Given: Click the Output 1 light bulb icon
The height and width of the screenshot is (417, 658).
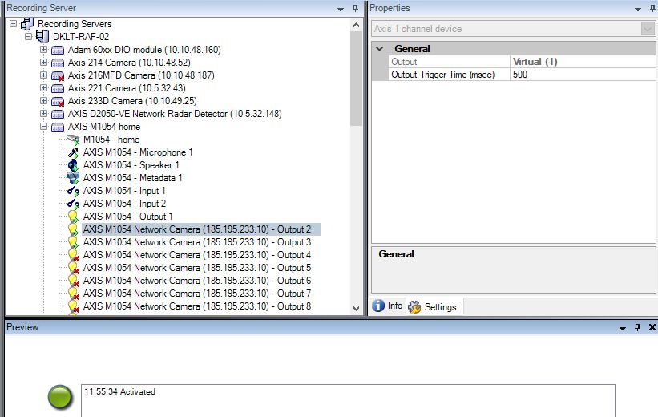Looking at the screenshot, I should click(74, 217).
